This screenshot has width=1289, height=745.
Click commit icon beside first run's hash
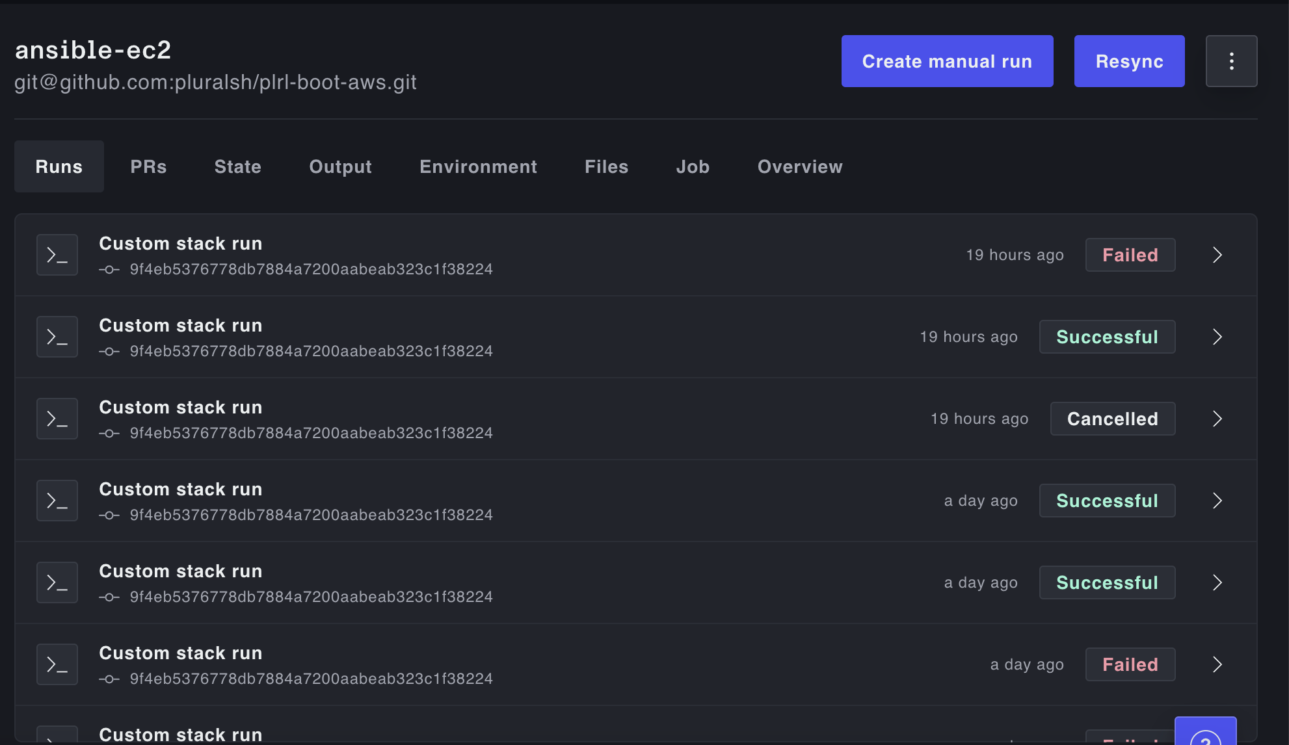109,270
